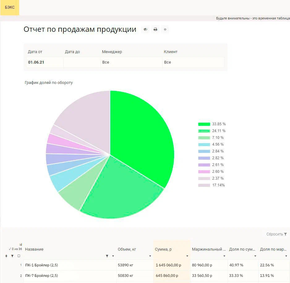Click the Сумма, р column header
The image size is (290, 283).
[x=163, y=249]
